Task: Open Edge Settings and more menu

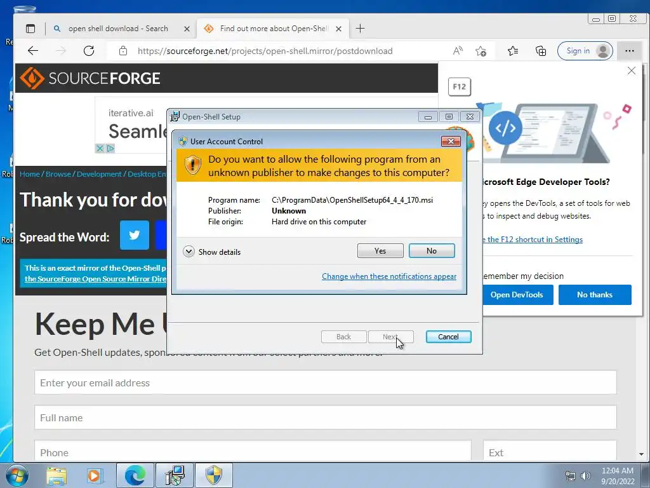Action: click(x=629, y=51)
